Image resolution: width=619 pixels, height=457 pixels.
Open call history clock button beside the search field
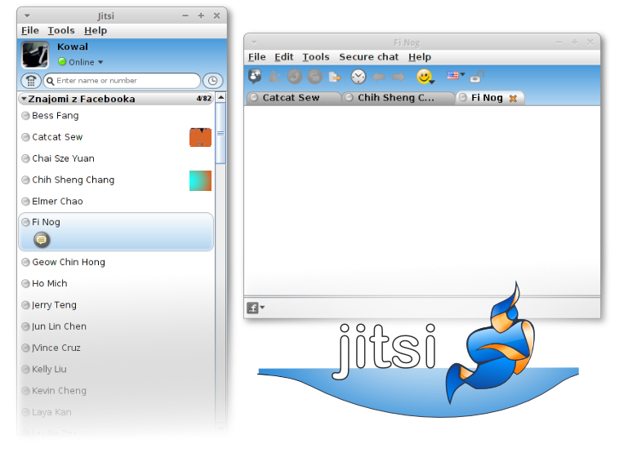[x=213, y=81]
